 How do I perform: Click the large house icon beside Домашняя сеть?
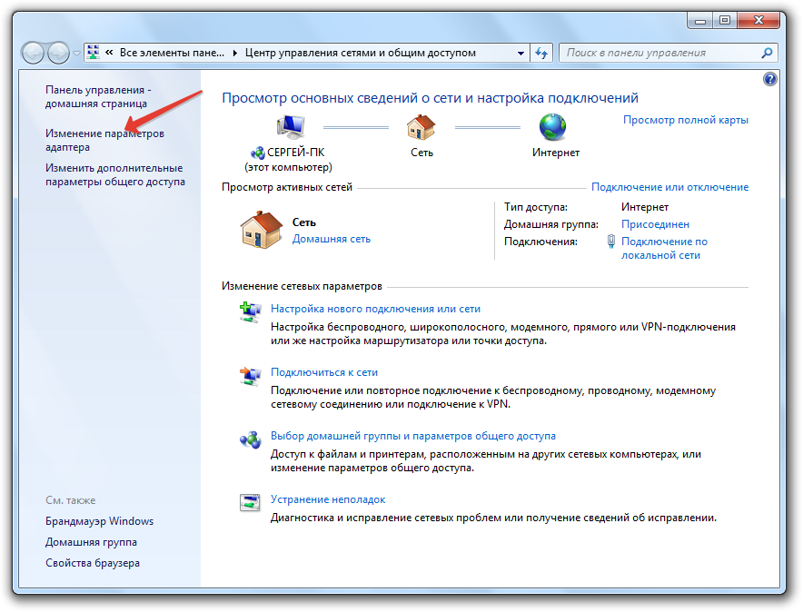click(x=262, y=229)
